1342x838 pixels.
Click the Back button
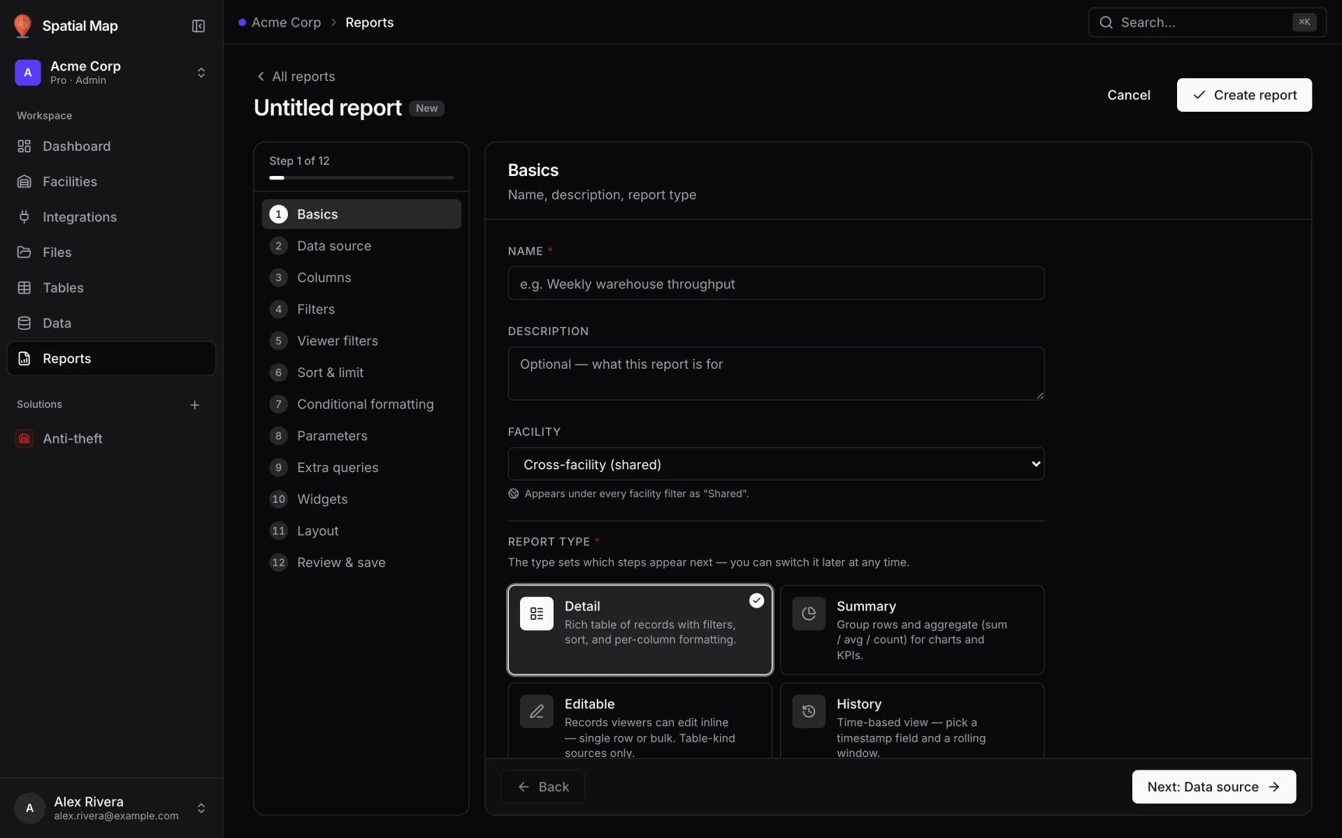coord(543,787)
